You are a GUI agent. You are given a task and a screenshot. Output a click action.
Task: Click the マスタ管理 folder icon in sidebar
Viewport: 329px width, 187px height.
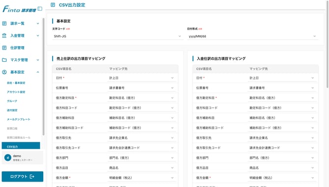[4, 60]
